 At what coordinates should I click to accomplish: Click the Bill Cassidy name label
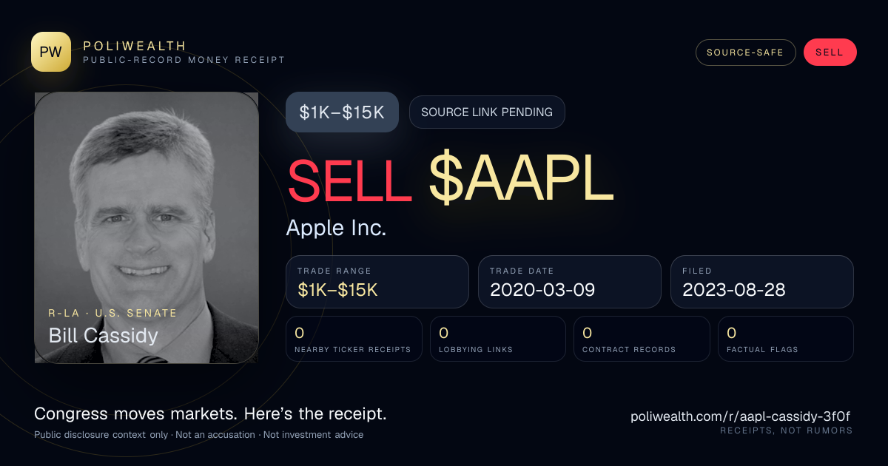pyautogui.click(x=104, y=336)
